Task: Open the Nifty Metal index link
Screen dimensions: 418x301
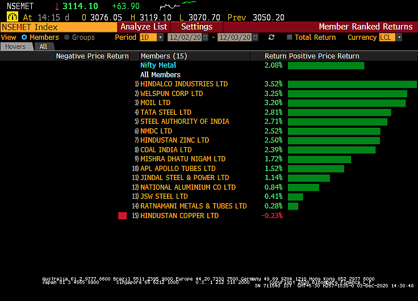Action: (158, 65)
